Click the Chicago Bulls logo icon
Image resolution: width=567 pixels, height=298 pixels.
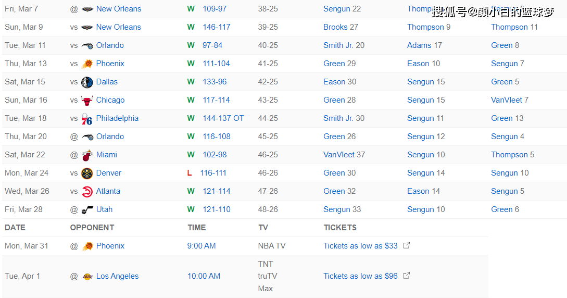click(x=87, y=100)
